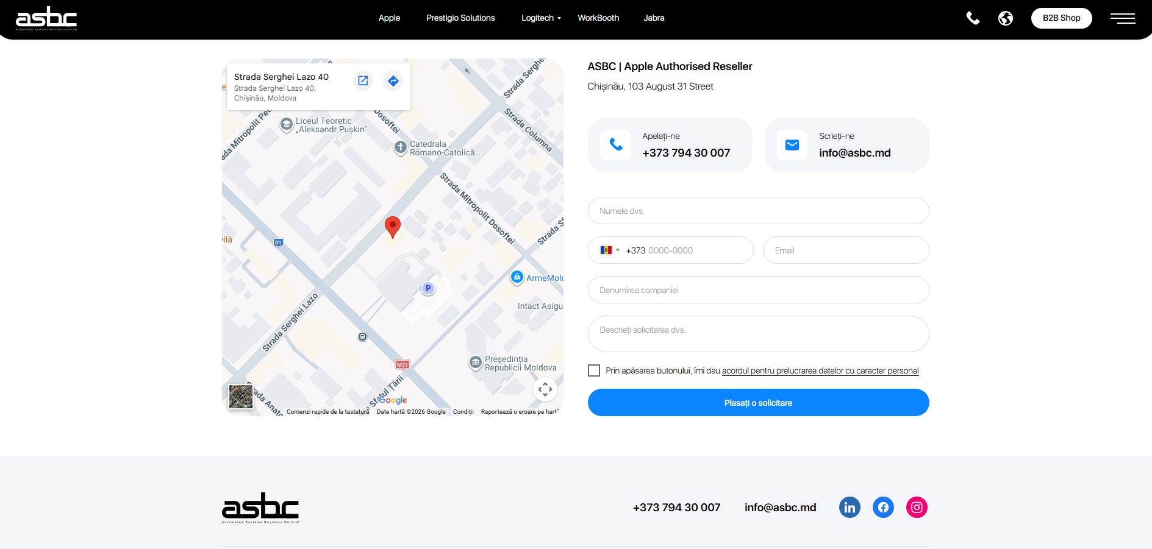
Task: Open the Jabra menu item
Action: pos(654,18)
